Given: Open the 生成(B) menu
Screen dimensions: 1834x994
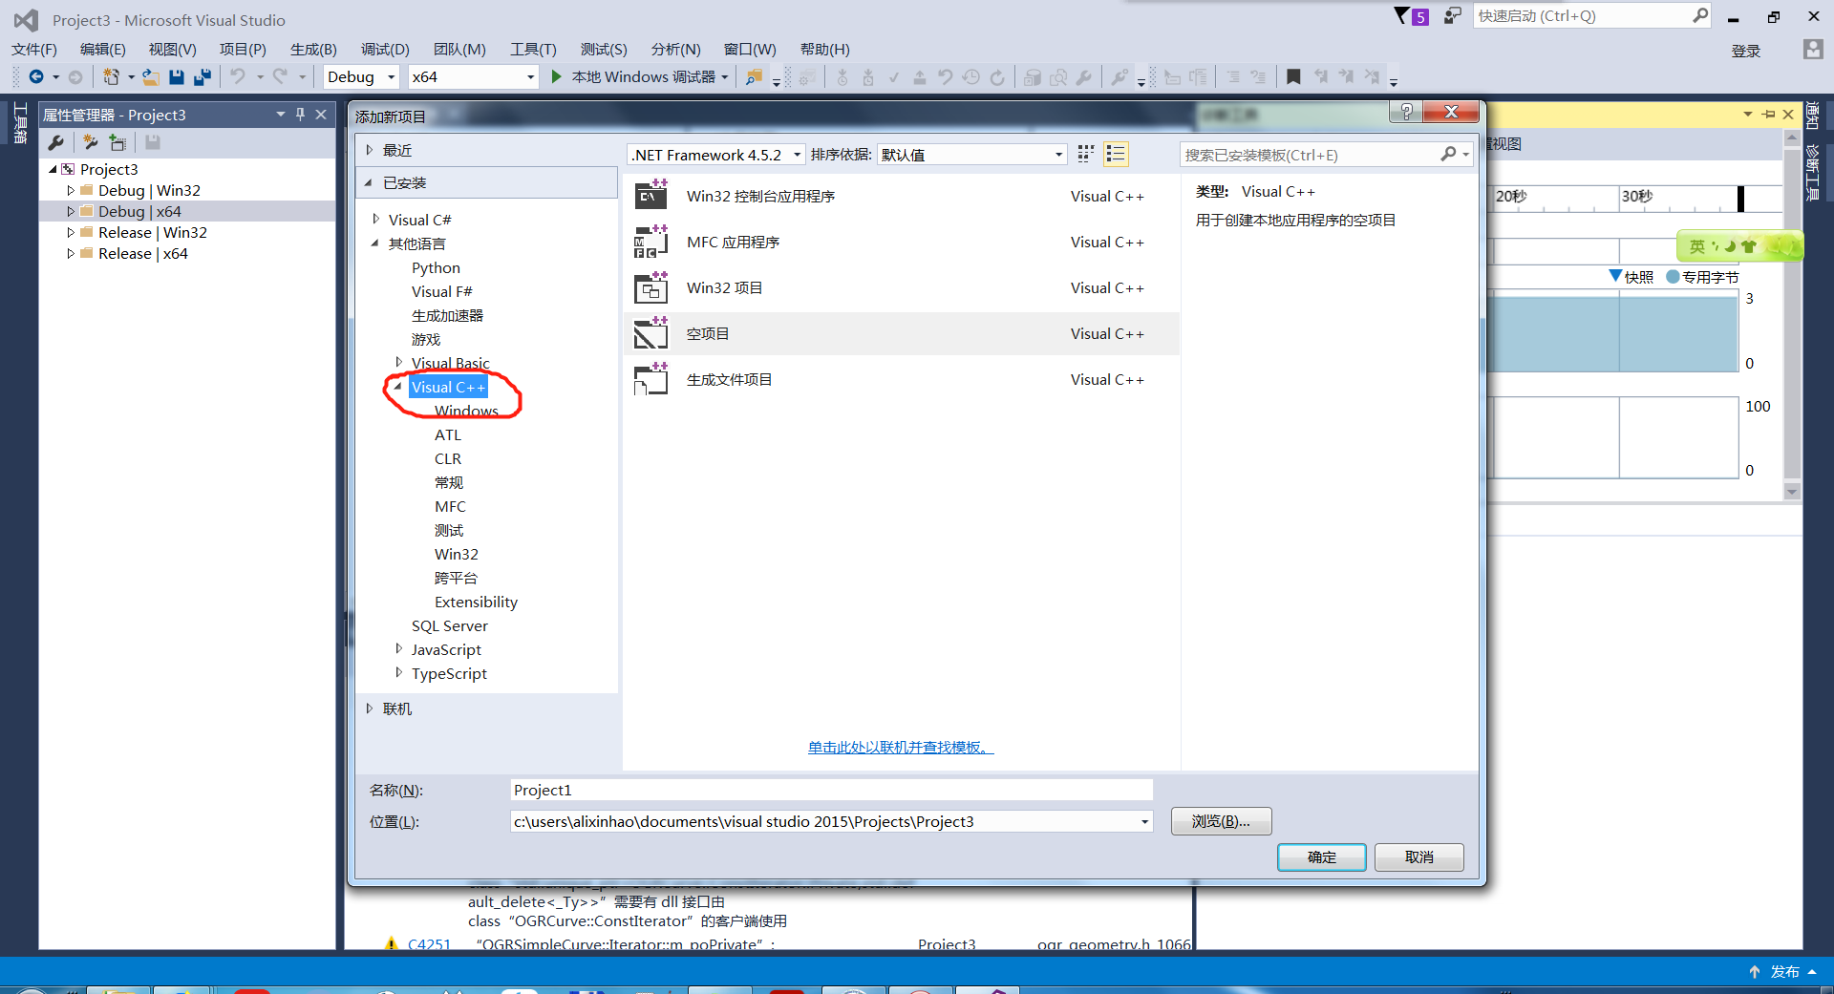Looking at the screenshot, I should 313,50.
